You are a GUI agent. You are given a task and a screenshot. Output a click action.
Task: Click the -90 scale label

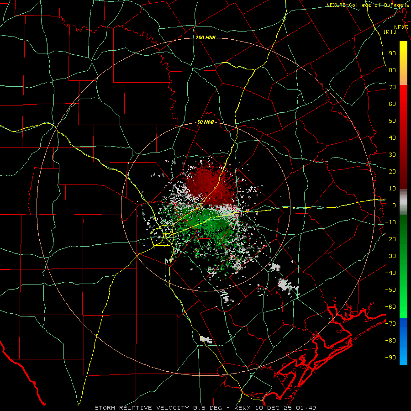coord(390,358)
